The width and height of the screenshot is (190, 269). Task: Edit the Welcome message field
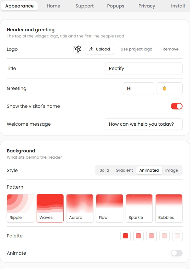click(144, 124)
